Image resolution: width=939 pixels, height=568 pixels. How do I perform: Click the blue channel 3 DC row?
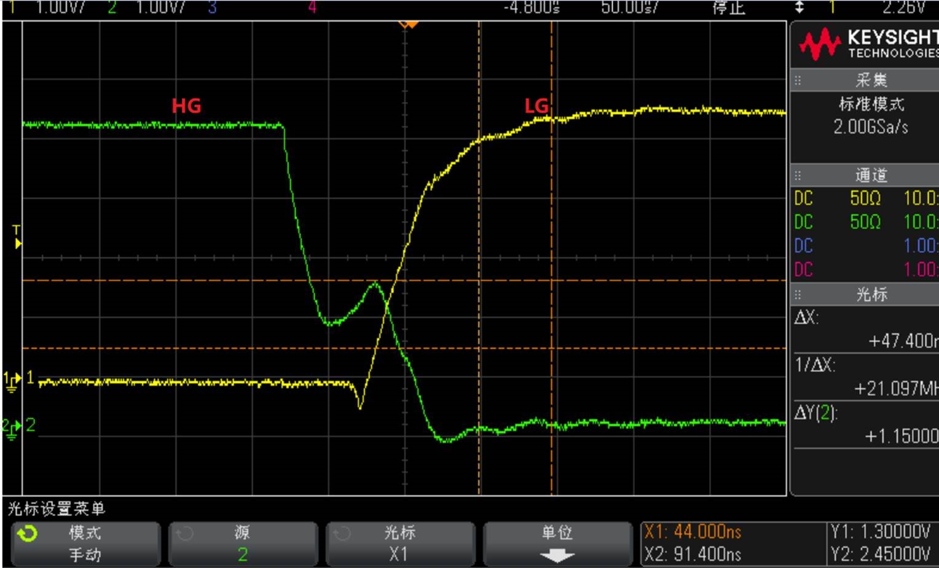click(x=865, y=246)
